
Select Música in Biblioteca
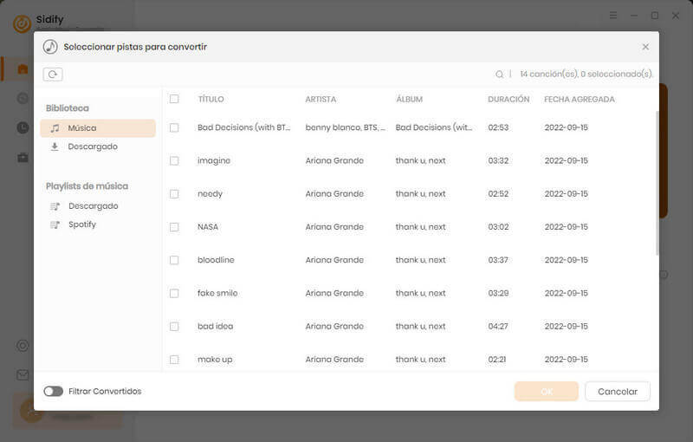pyautogui.click(x=98, y=128)
